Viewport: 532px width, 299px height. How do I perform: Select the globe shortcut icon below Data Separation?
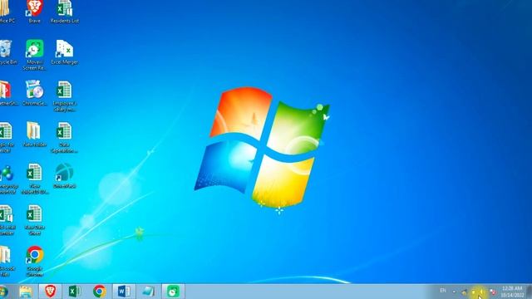click(x=64, y=175)
